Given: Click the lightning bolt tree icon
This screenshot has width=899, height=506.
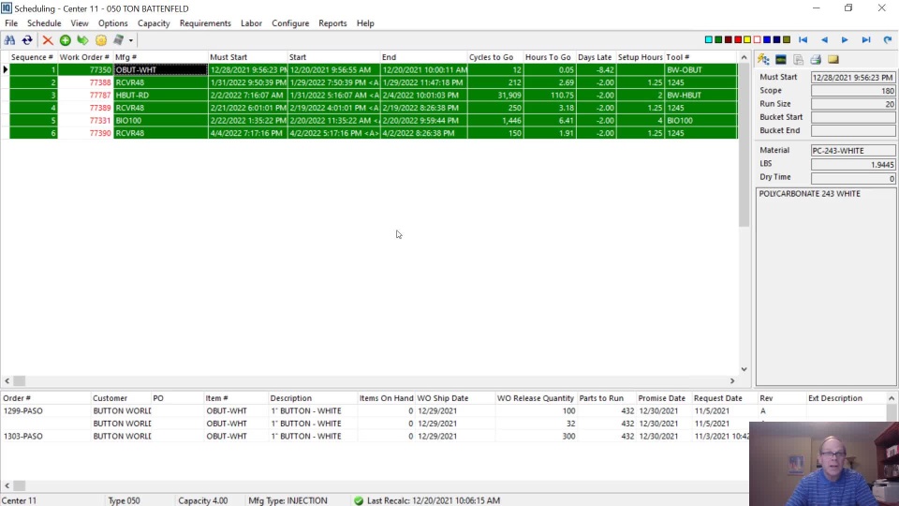Looking at the screenshot, I should pos(763,59).
